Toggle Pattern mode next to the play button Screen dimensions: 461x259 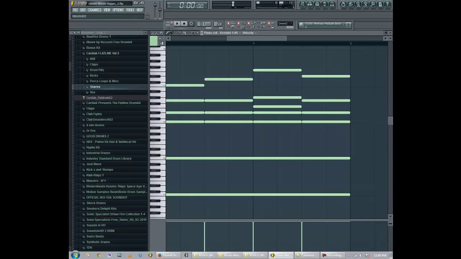pos(171,22)
